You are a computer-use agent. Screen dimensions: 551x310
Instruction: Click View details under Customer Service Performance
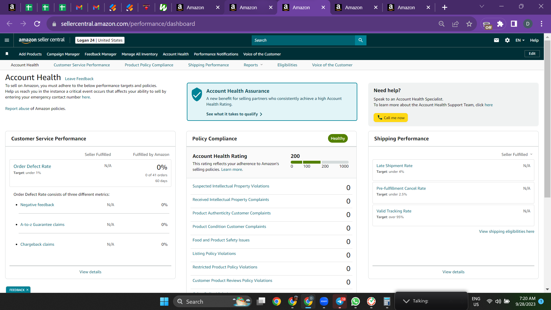pyautogui.click(x=90, y=272)
